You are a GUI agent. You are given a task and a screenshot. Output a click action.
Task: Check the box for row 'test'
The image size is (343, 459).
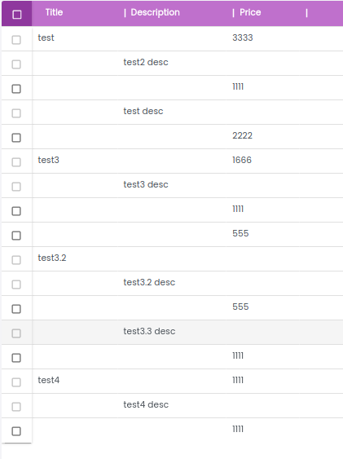pyautogui.click(x=16, y=39)
